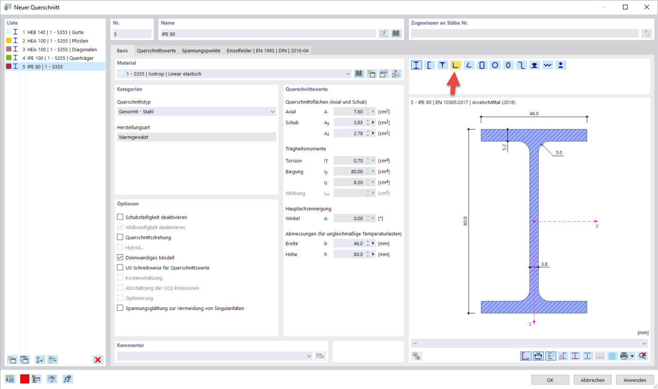The image size is (658, 389).
Task: Select the rectangular hollow section icon
Action: coord(482,65)
